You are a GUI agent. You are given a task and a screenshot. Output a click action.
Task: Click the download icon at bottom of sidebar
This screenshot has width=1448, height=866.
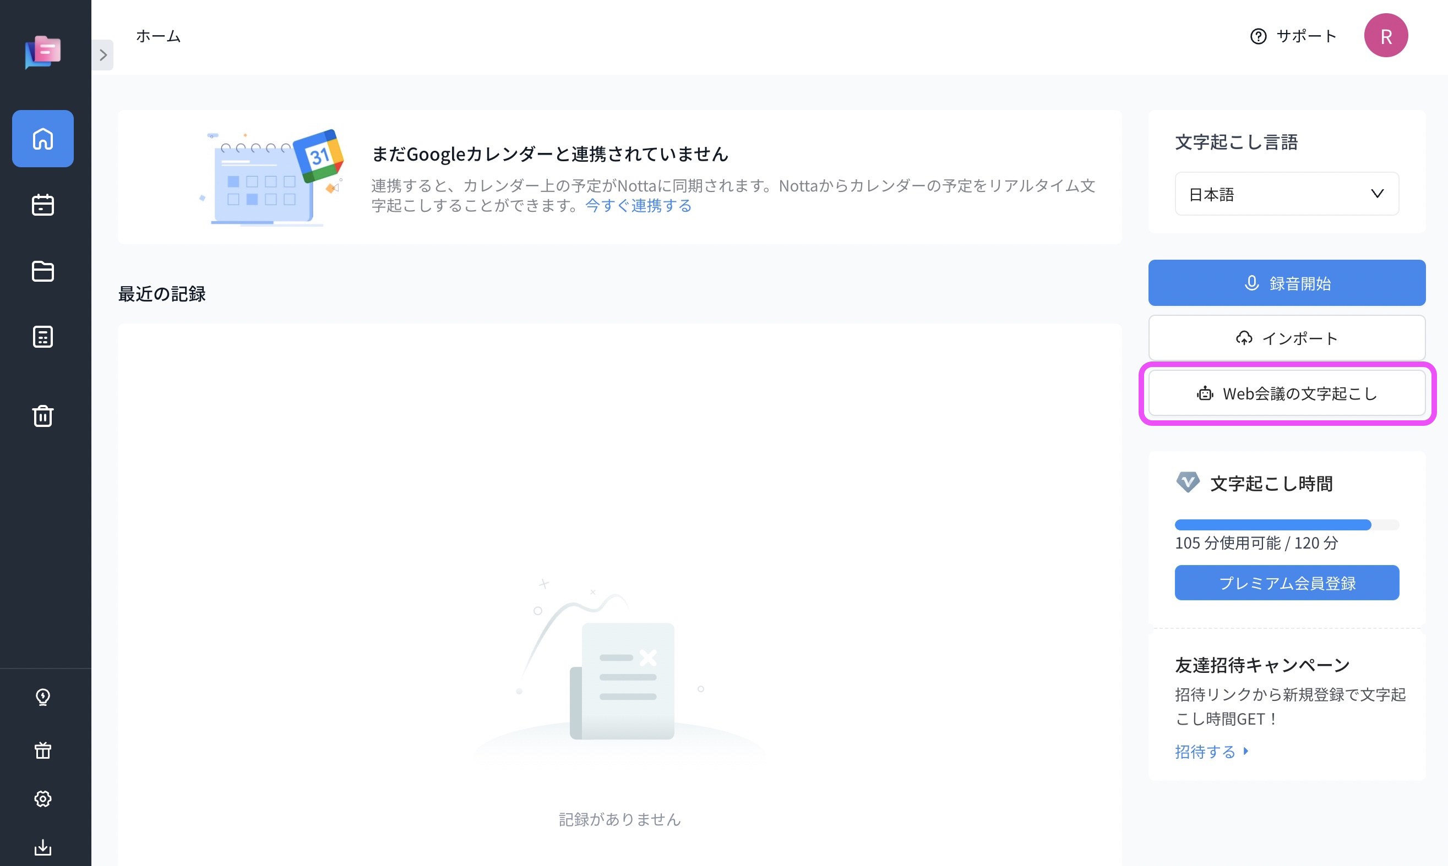pyautogui.click(x=43, y=848)
